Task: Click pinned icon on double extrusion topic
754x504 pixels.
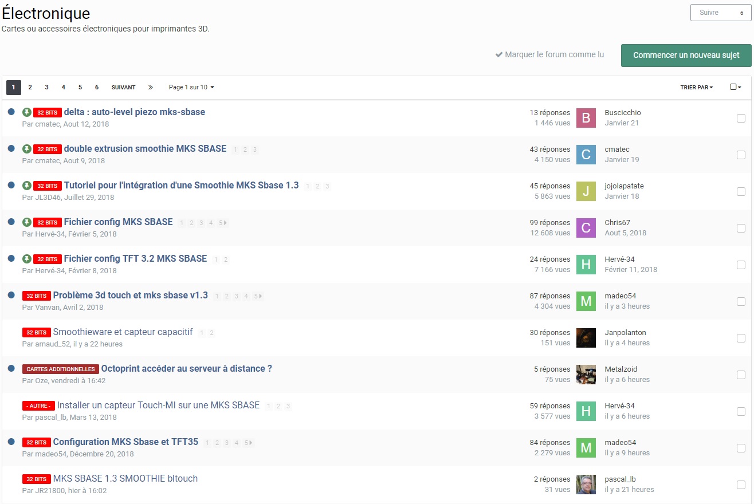Action: coord(26,149)
